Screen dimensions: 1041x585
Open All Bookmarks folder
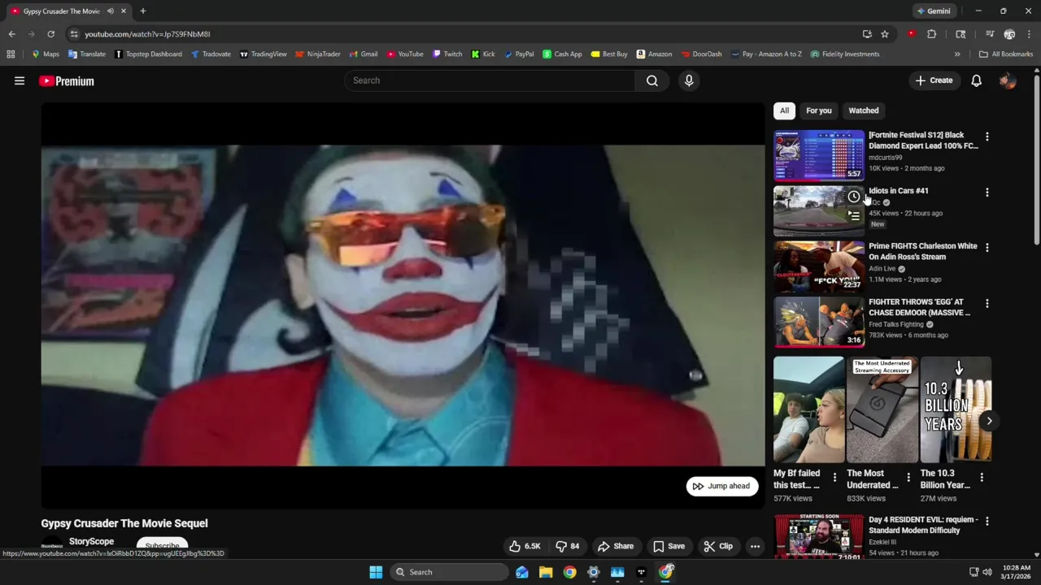pyautogui.click(x=1006, y=54)
